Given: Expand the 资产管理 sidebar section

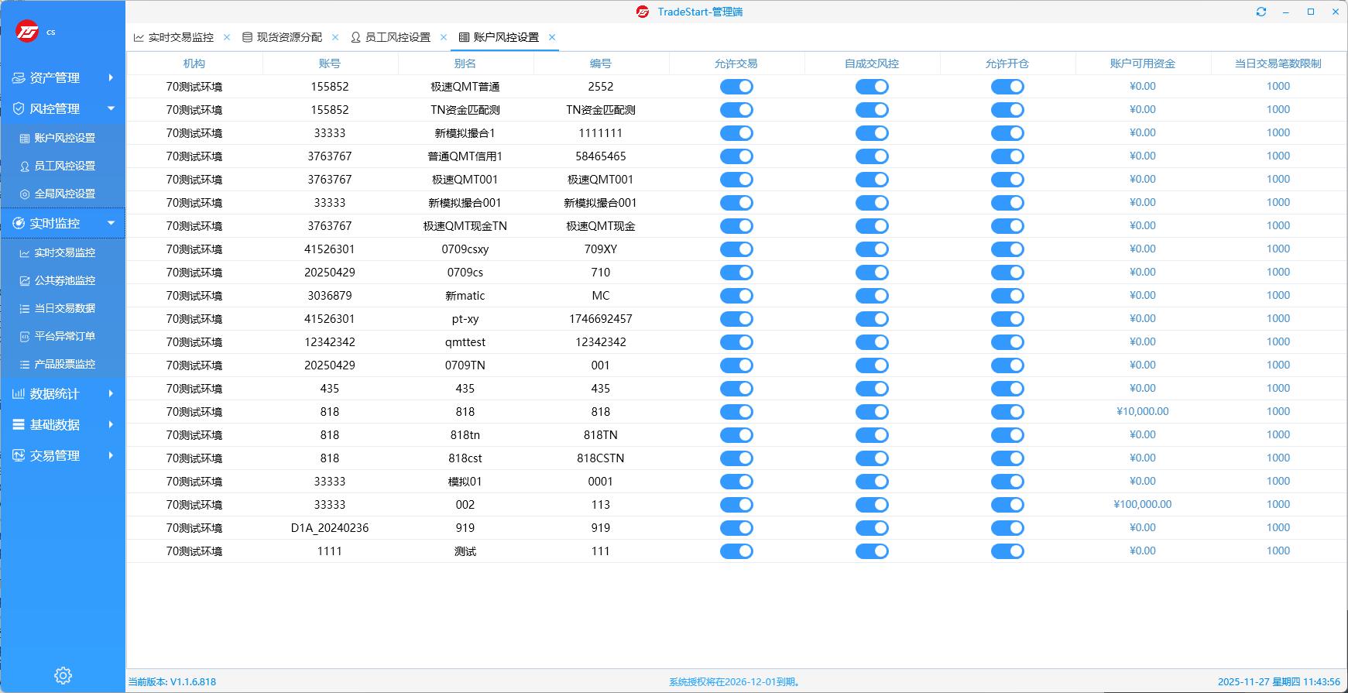Looking at the screenshot, I should pos(62,77).
